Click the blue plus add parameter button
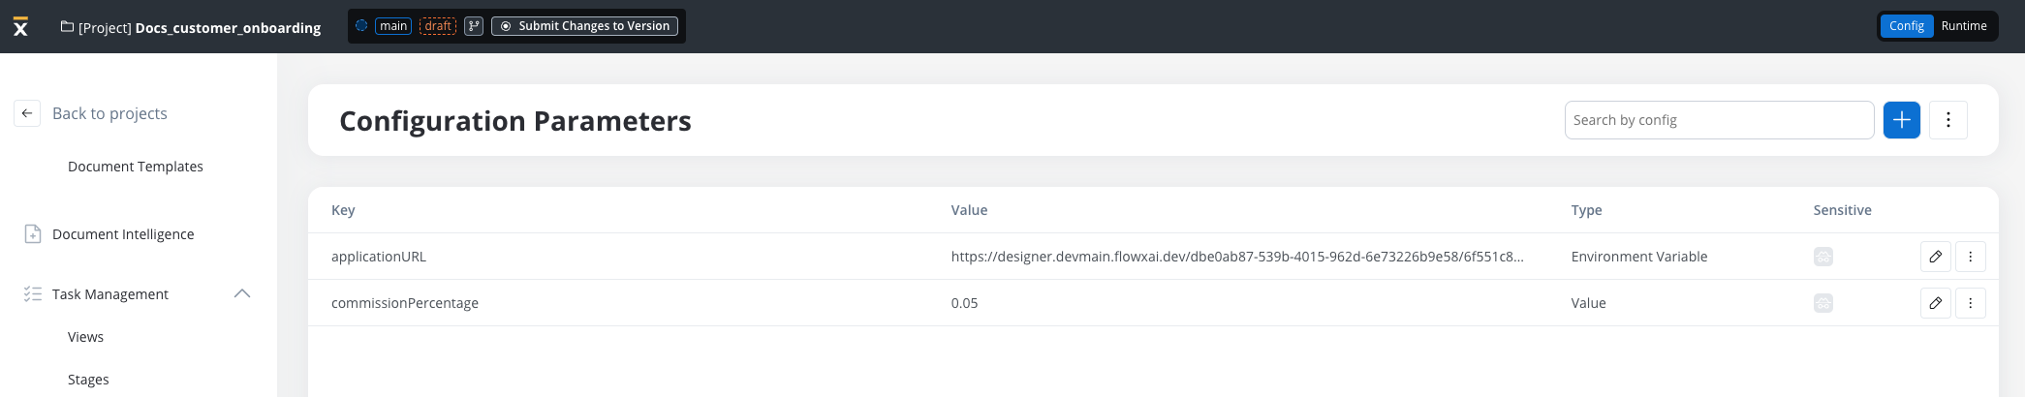 [x=1901, y=120]
